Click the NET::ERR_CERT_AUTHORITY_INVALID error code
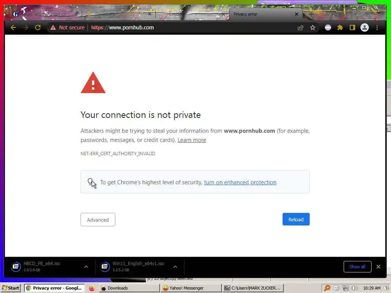The image size is (391, 293). [118, 153]
